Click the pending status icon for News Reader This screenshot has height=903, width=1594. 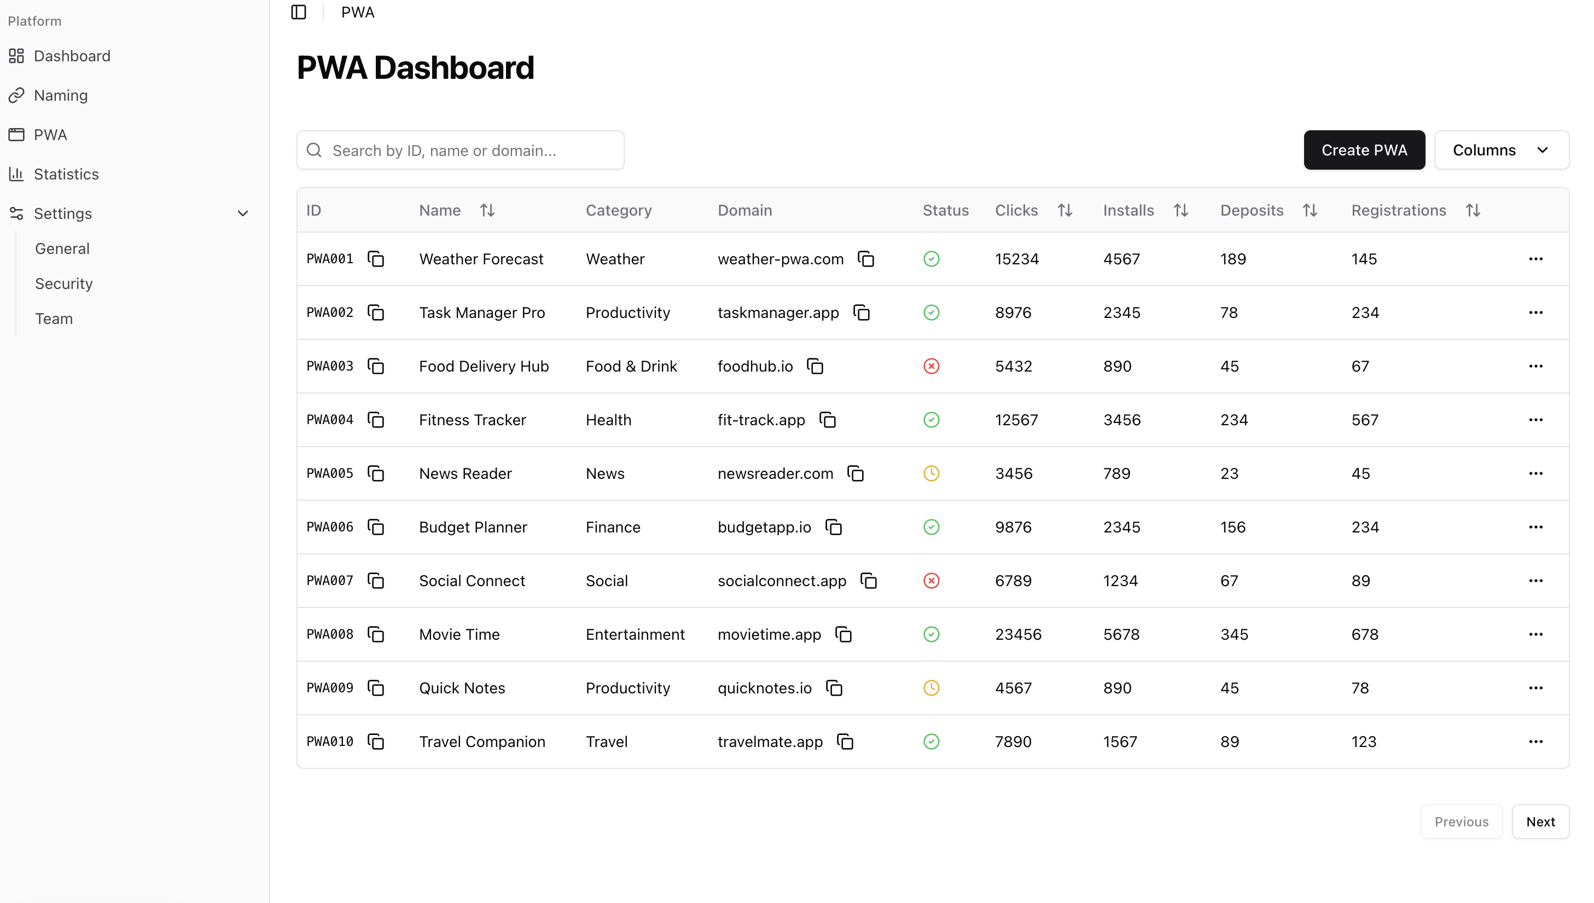tap(931, 473)
